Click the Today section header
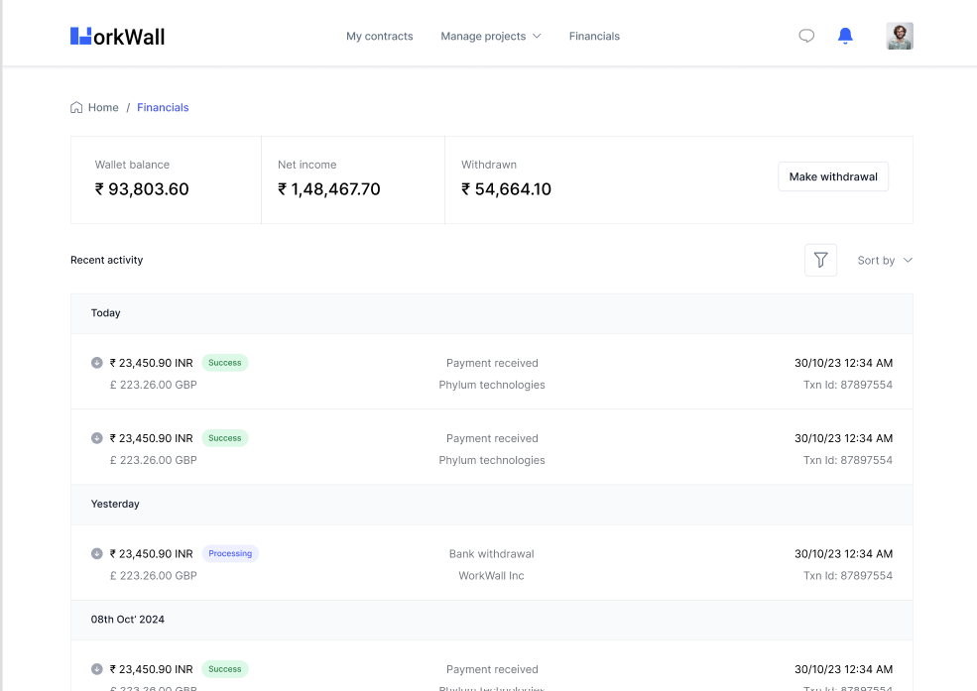This screenshot has height=691, width=977. 492,313
